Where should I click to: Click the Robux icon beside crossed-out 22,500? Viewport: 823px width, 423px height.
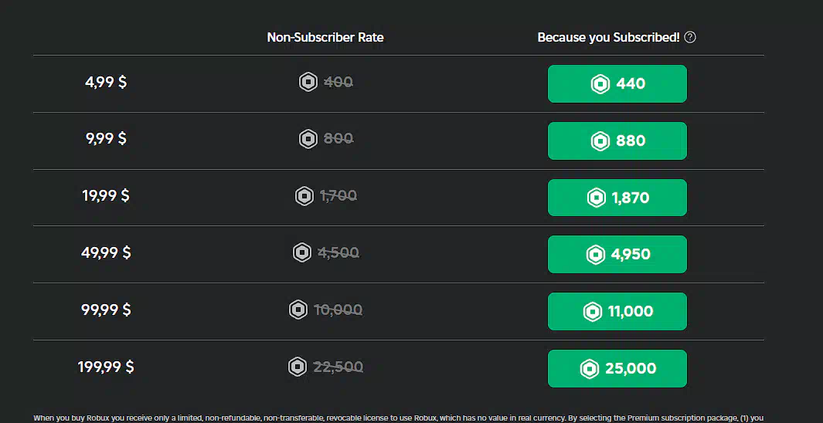tap(298, 367)
